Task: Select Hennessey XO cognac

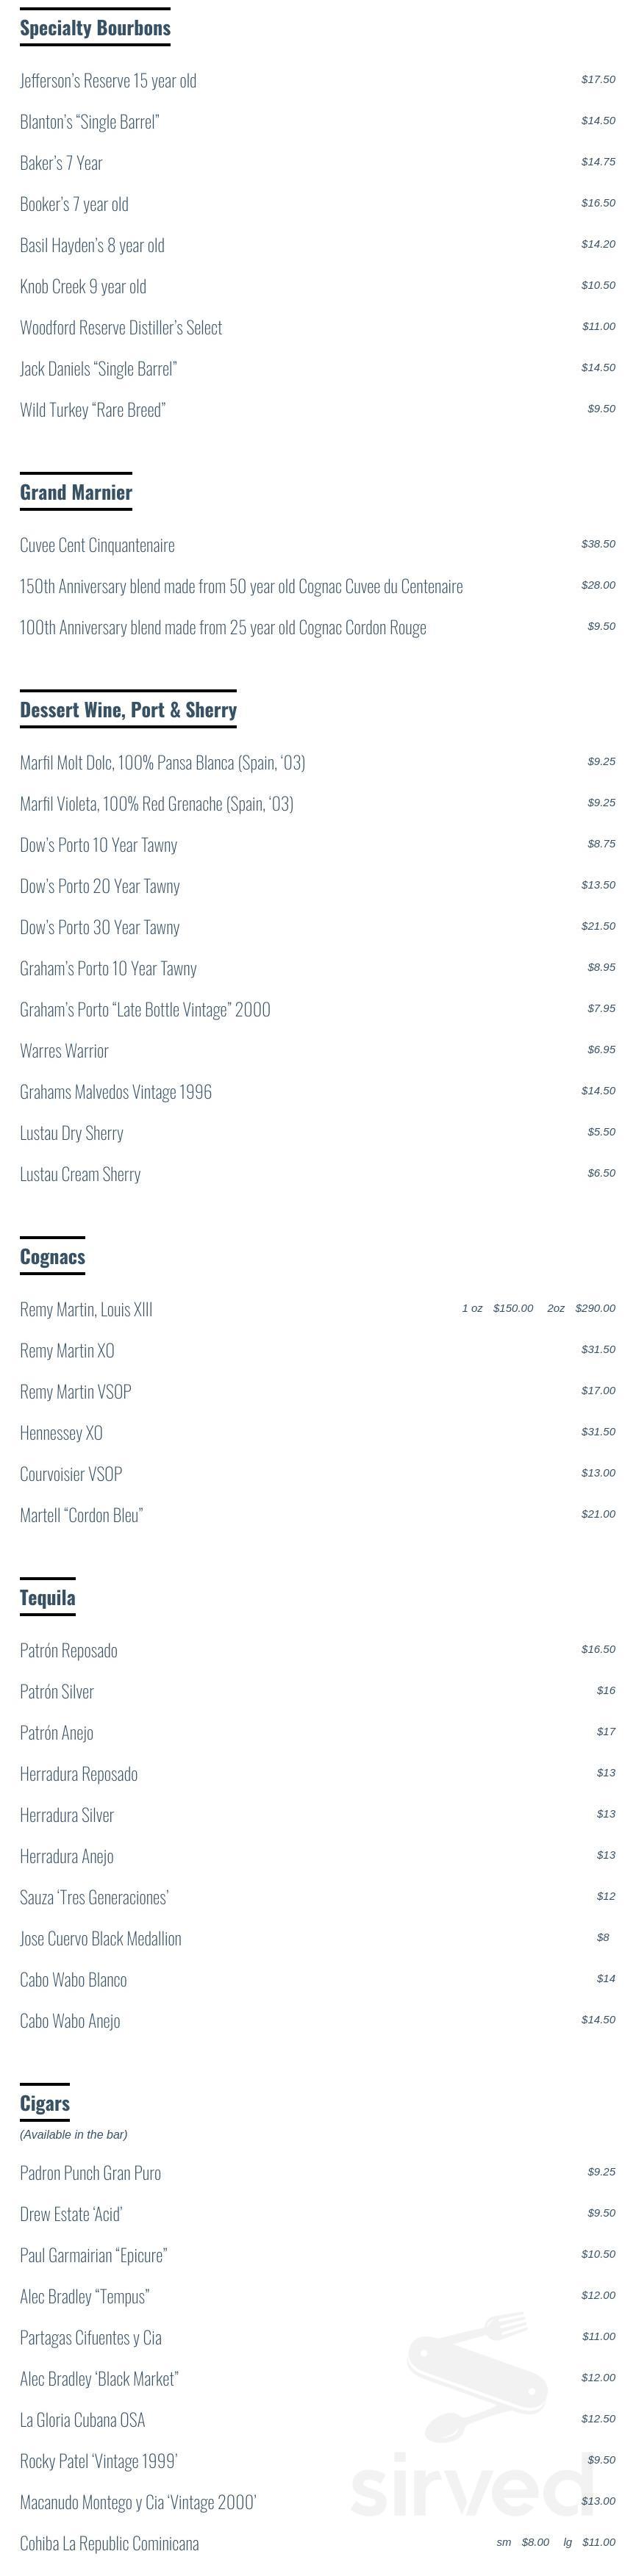Action: (x=61, y=1433)
